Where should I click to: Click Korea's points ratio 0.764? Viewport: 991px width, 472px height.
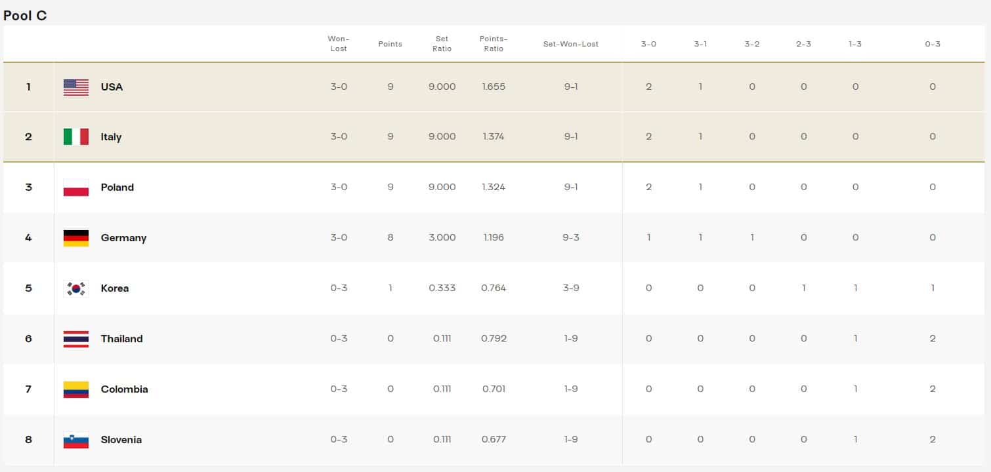click(x=494, y=288)
